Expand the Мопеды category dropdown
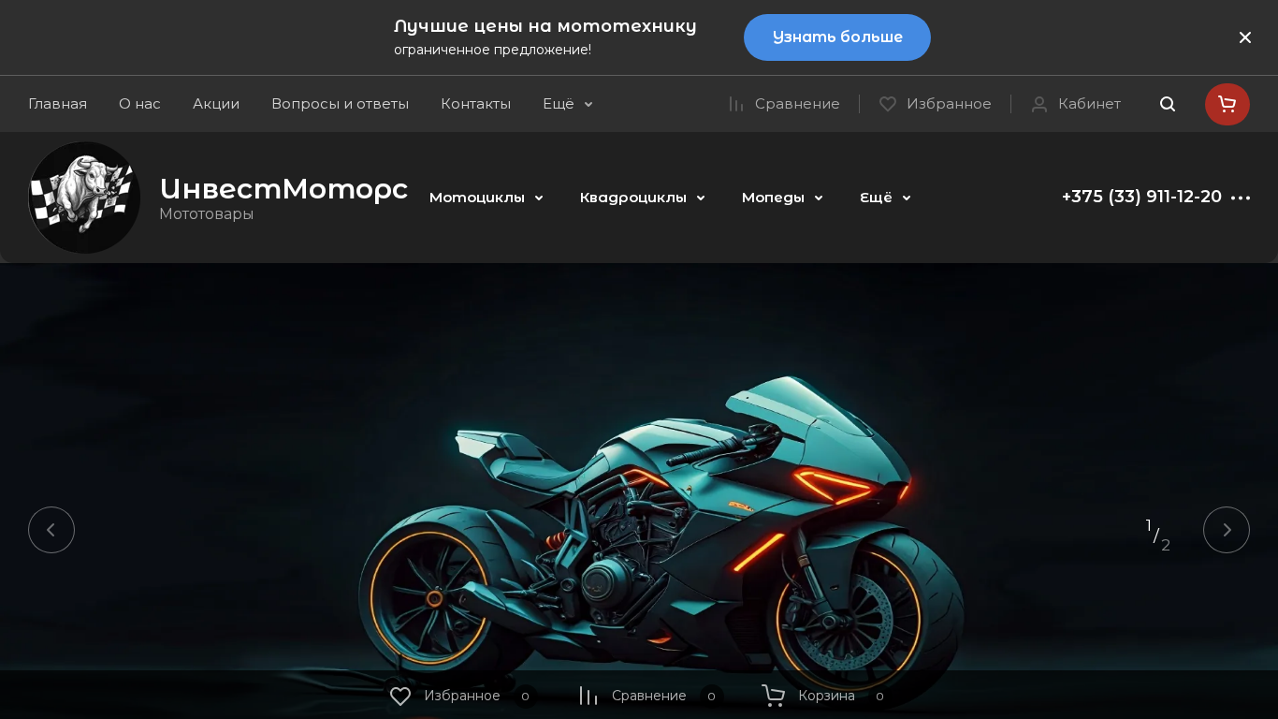The width and height of the screenshot is (1278, 719). coord(782,198)
